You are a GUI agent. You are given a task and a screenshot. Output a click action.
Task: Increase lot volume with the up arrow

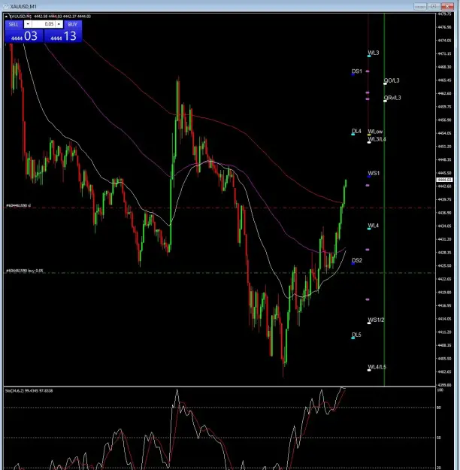59,24
